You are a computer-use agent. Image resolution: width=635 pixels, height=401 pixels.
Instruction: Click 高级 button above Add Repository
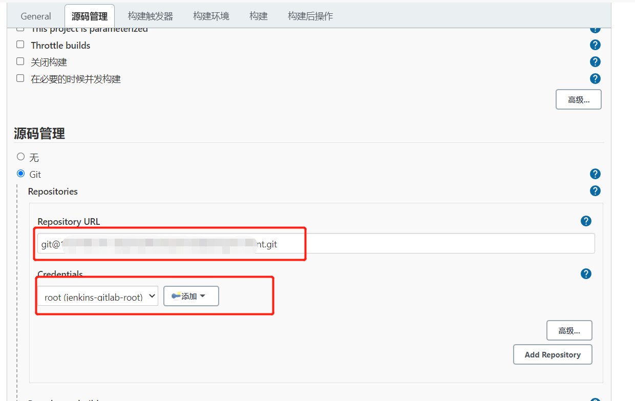pyautogui.click(x=569, y=331)
